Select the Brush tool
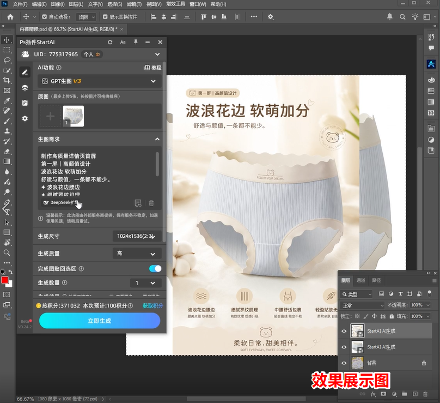This screenshot has width=440, height=403. [7, 121]
